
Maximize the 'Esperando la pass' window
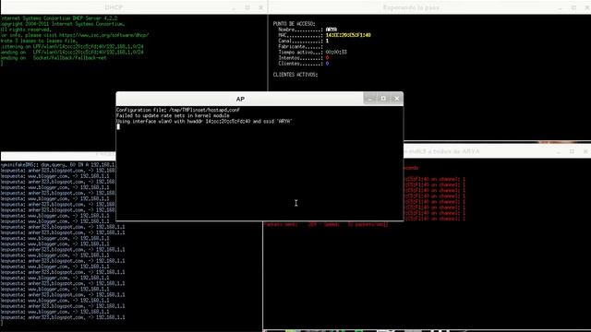[x=573, y=7]
